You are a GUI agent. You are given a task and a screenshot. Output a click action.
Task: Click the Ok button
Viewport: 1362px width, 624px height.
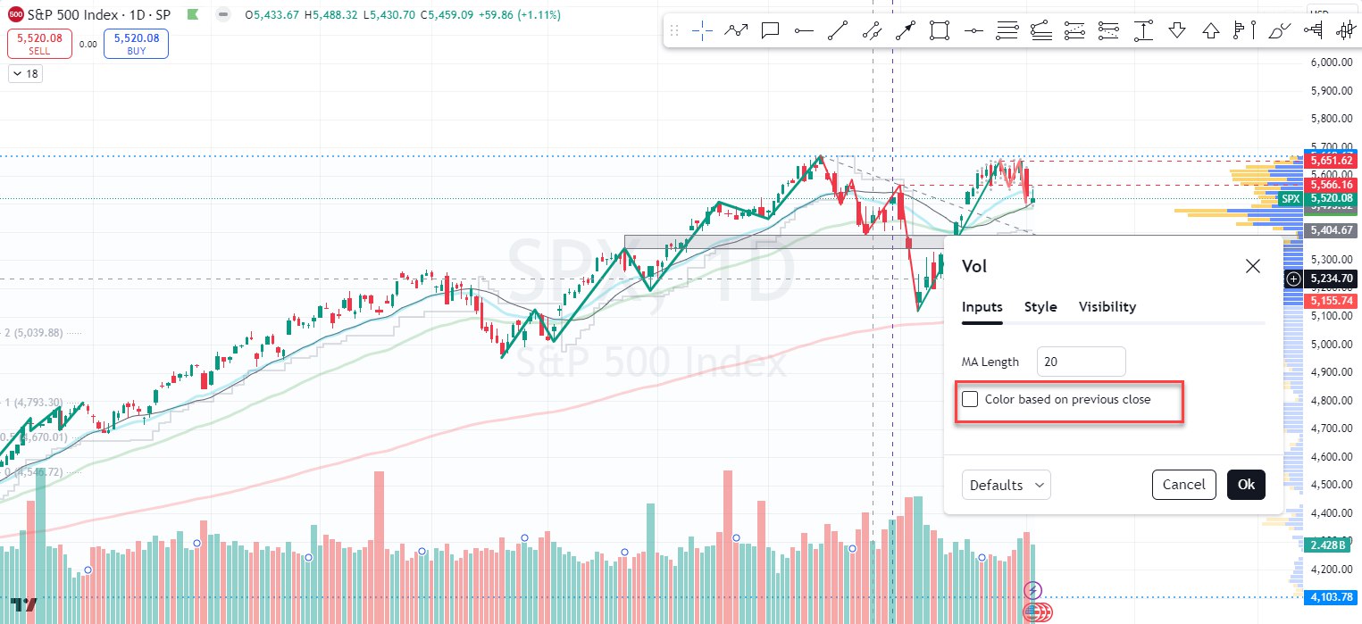pos(1246,485)
